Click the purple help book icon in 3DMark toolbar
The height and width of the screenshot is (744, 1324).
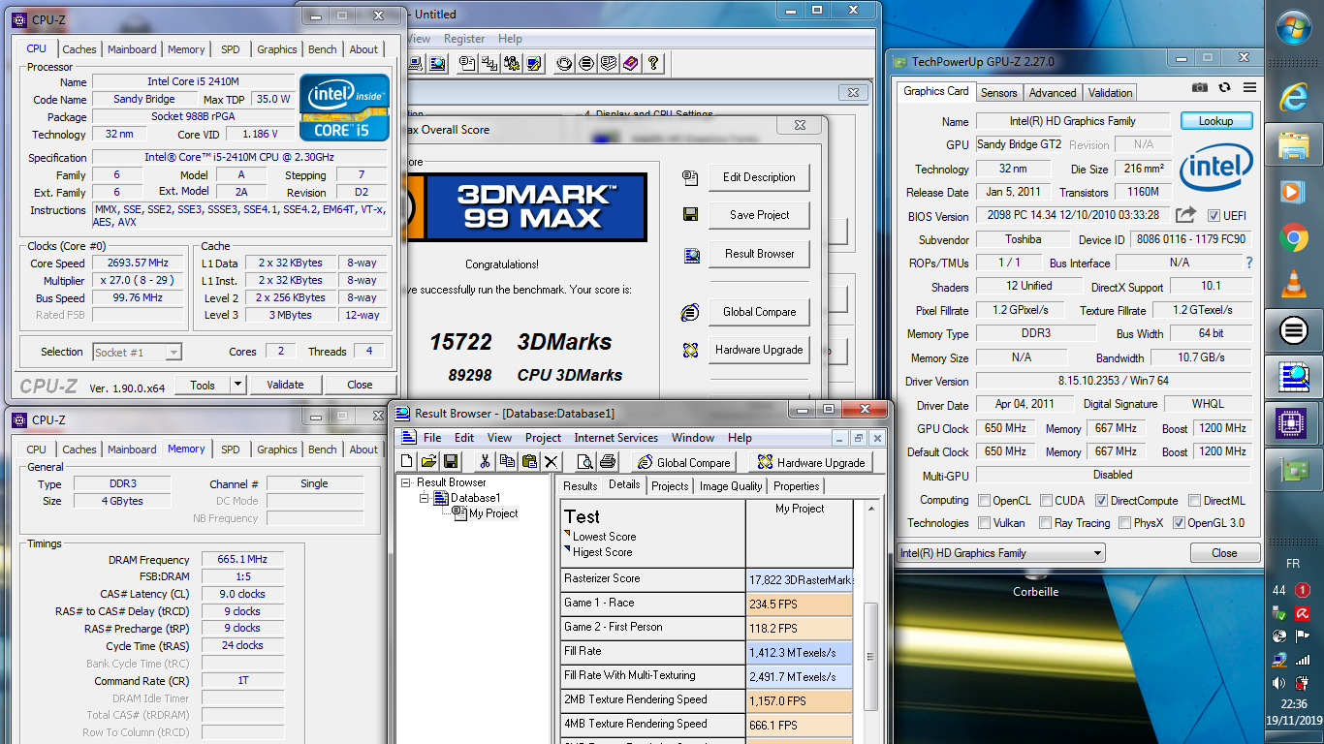tap(631, 64)
